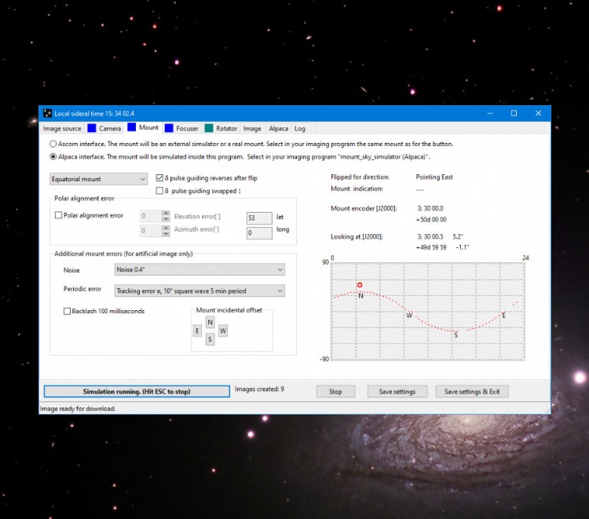The height and width of the screenshot is (519, 589).
Task: Click Save settings & Exit button
Action: 472,392
